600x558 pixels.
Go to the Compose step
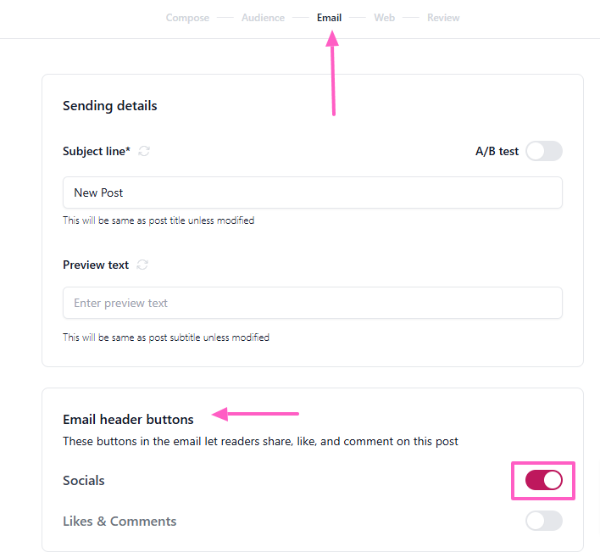tap(187, 18)
